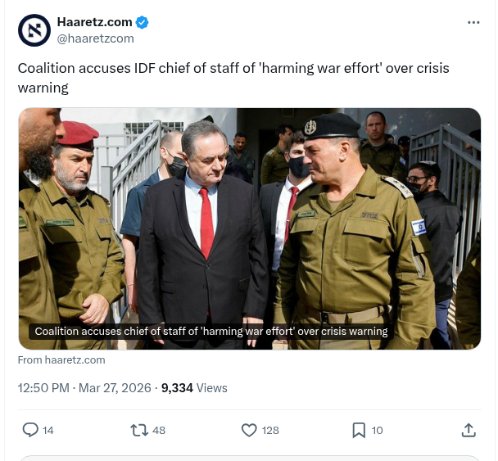Click the reply count 14
Screen dimensions: 498x461
click(48, 431)
